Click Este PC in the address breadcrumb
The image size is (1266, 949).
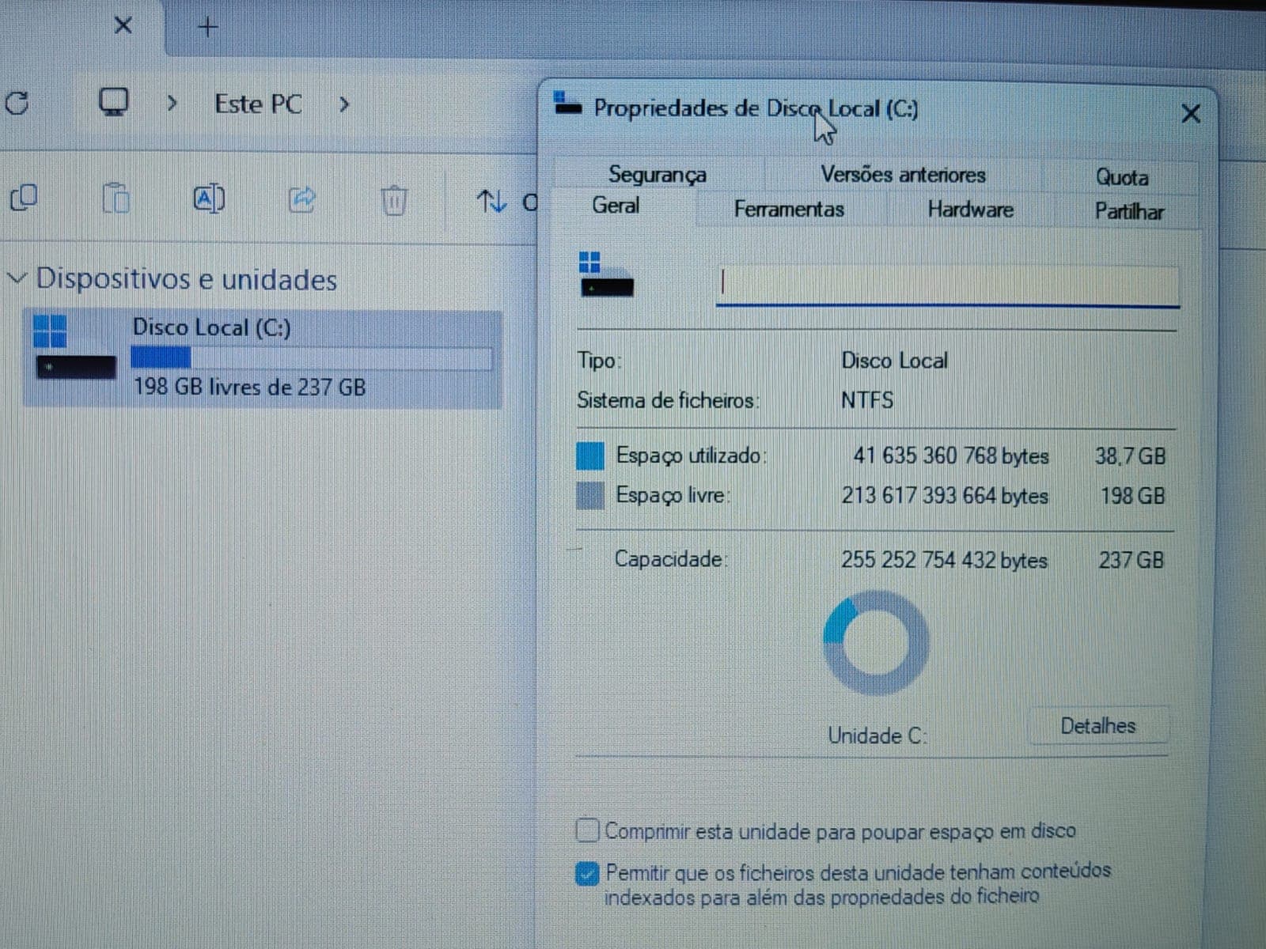[x=258, y=104]
